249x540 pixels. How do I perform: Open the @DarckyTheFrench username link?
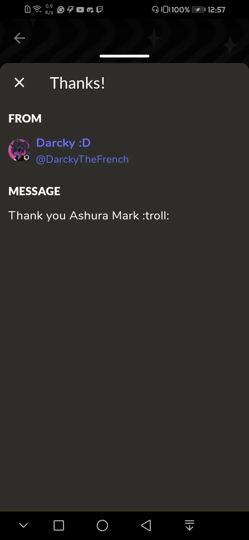pos(82,159)
